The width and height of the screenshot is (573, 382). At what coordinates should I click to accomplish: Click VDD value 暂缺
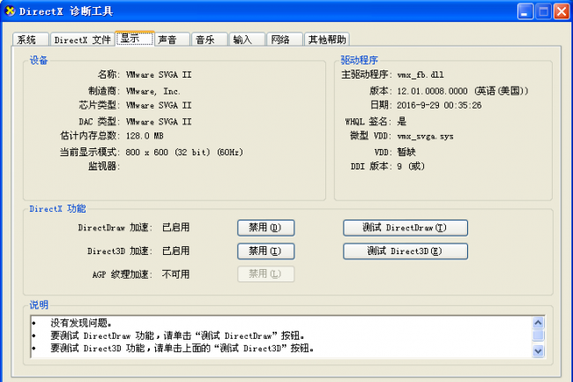(x=406, y=152)
